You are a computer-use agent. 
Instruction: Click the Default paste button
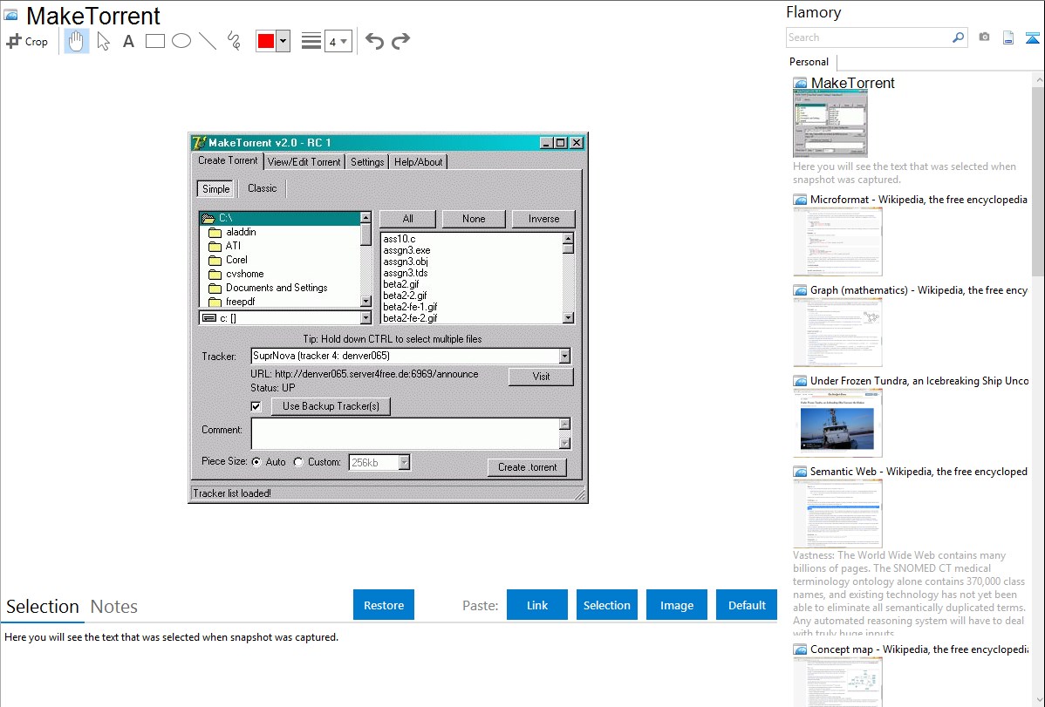[747, 605]
